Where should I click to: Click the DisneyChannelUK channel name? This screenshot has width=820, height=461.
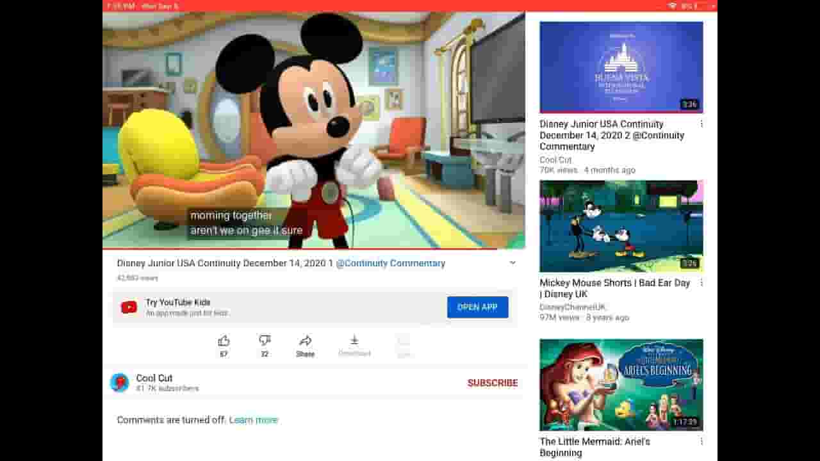(572, 307)
